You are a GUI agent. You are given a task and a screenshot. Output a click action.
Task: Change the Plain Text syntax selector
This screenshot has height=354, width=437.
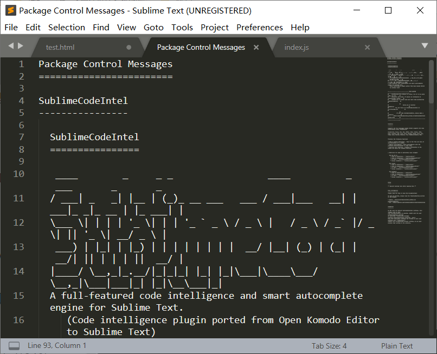pyautogui.click(x=397, y=346)
